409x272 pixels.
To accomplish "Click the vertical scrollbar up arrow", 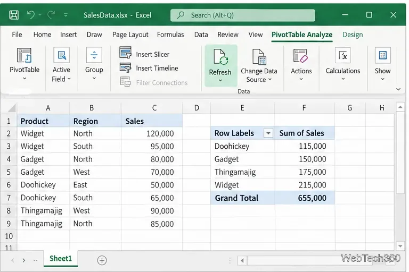I will click(x=400, y=107).
